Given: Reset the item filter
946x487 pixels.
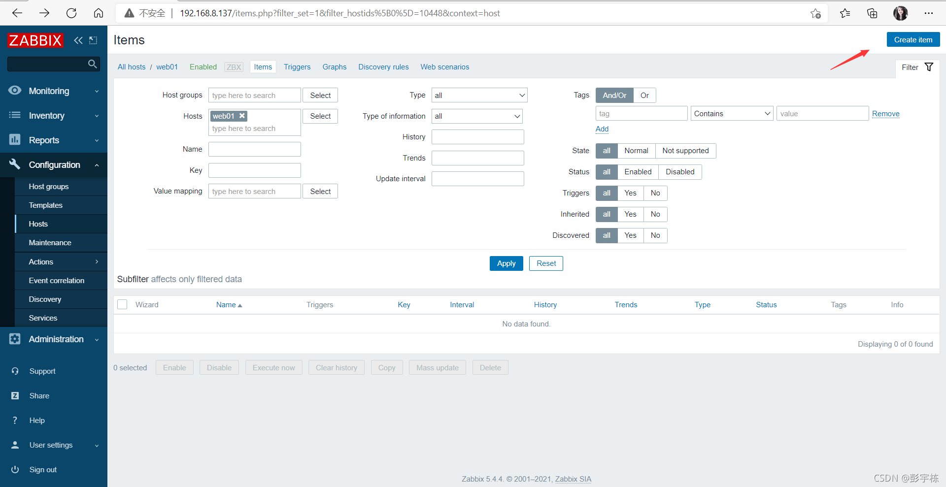Looking at the screenshot, I should point(546,263).
